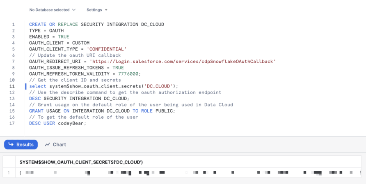This screenshot has width=366, height=184.
Task: Click line number 1 in the gutter
Action: tap(13, 25)
